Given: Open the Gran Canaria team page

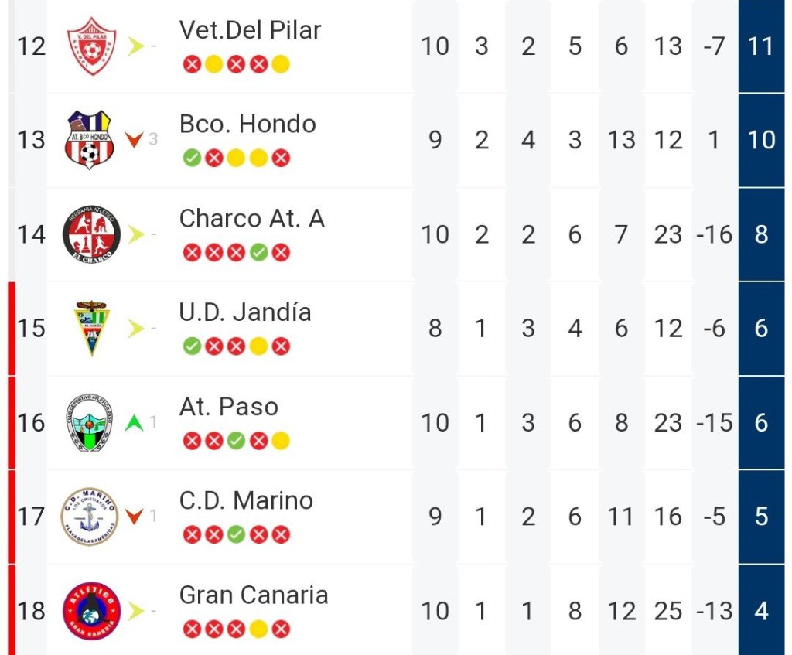Looking at the screenshot, I should coord(254,595).
